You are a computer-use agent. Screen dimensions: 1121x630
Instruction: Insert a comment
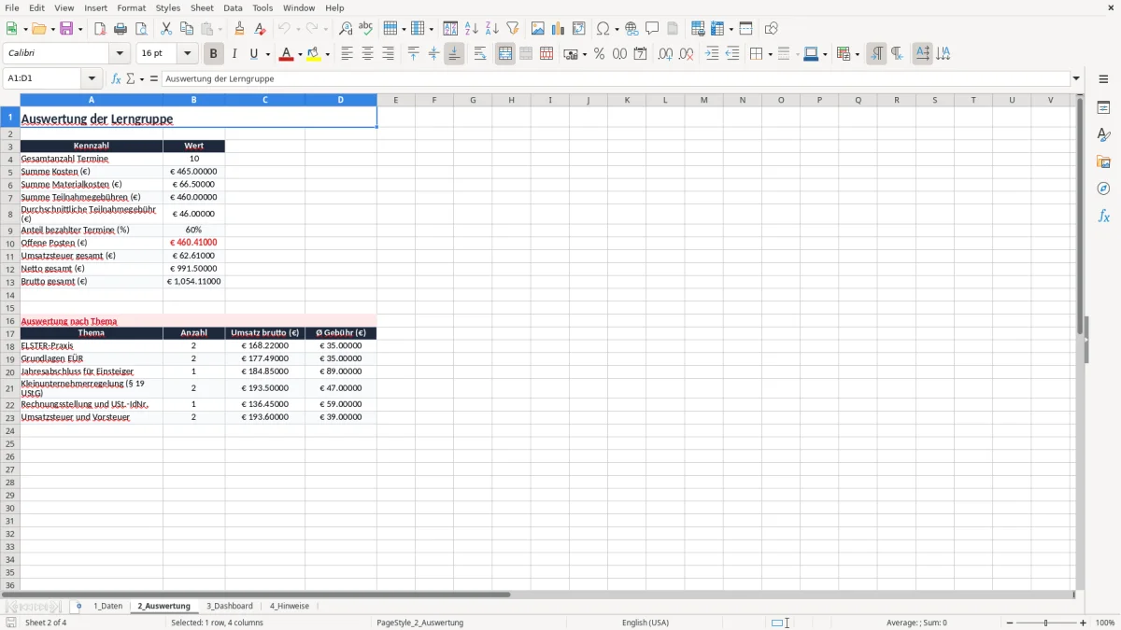tap(653, 29)
